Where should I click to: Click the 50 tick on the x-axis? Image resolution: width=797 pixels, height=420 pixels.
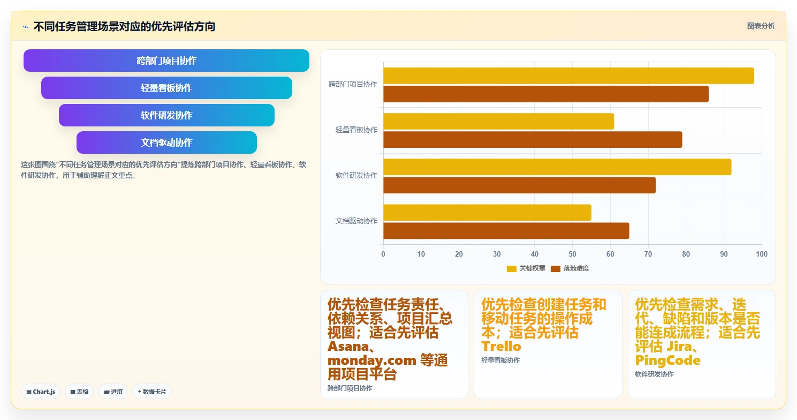coord(572,254)
